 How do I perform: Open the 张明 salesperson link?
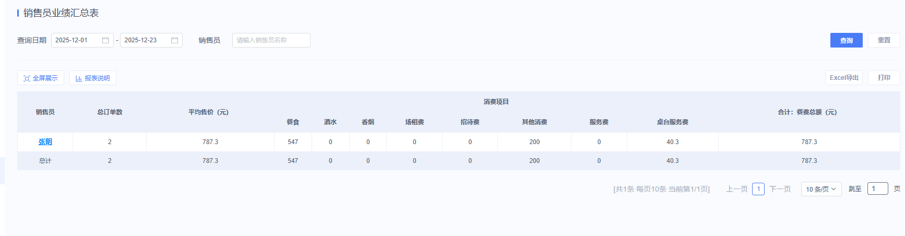point(45,142)
